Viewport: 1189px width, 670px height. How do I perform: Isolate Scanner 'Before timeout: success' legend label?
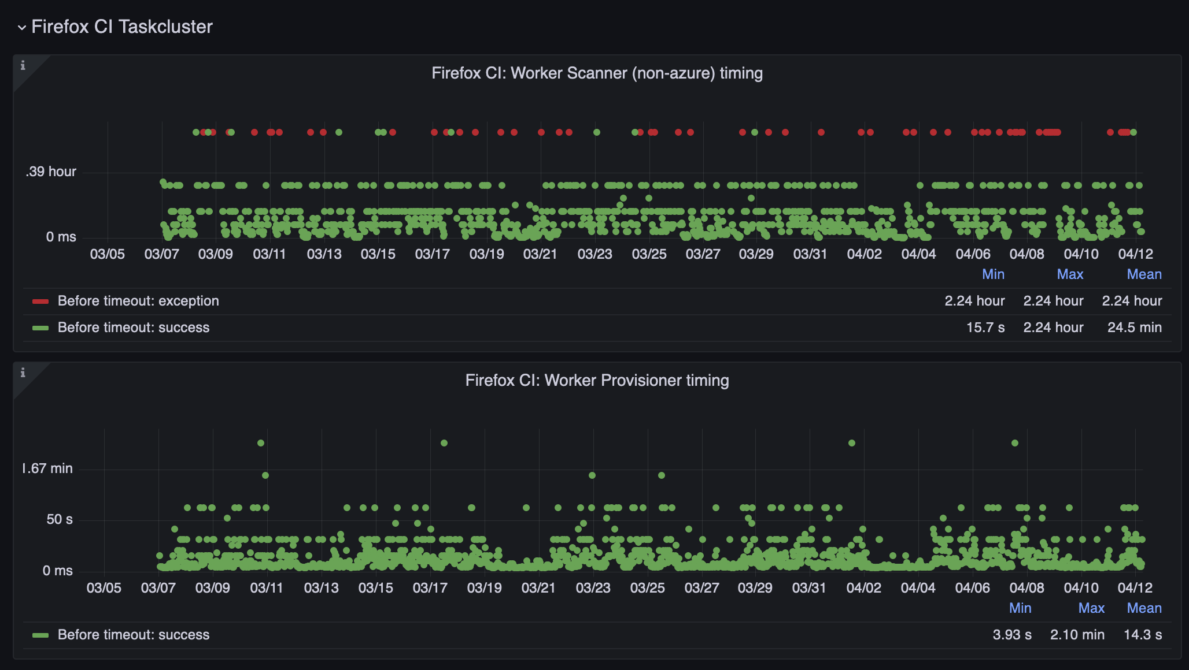[x=134, y=327]
